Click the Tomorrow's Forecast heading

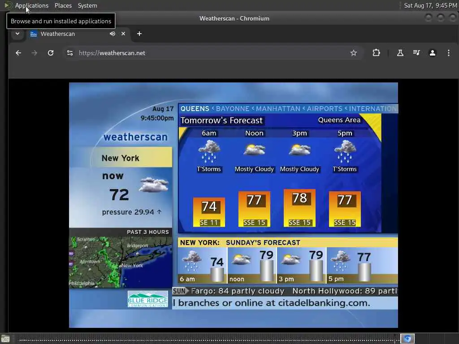tap(221, 120)
